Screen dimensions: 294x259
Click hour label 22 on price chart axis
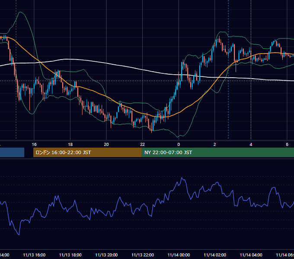coord(143,145)
